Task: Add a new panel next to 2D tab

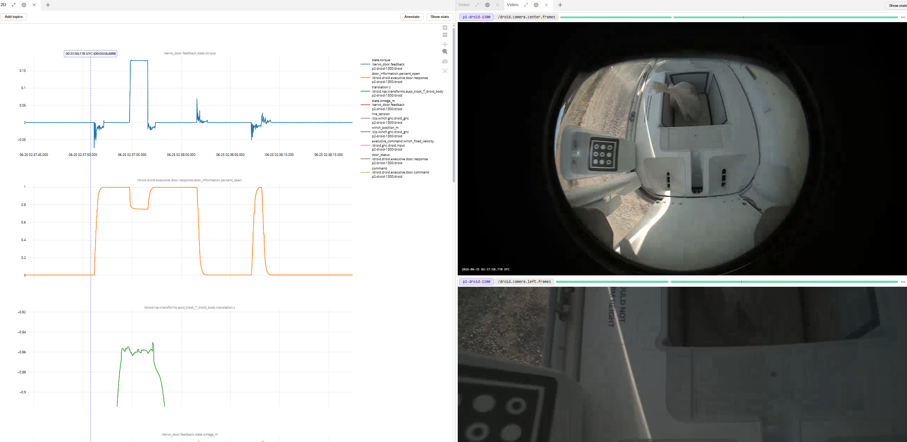Action: pyautogui.click(x=48, y=5)
